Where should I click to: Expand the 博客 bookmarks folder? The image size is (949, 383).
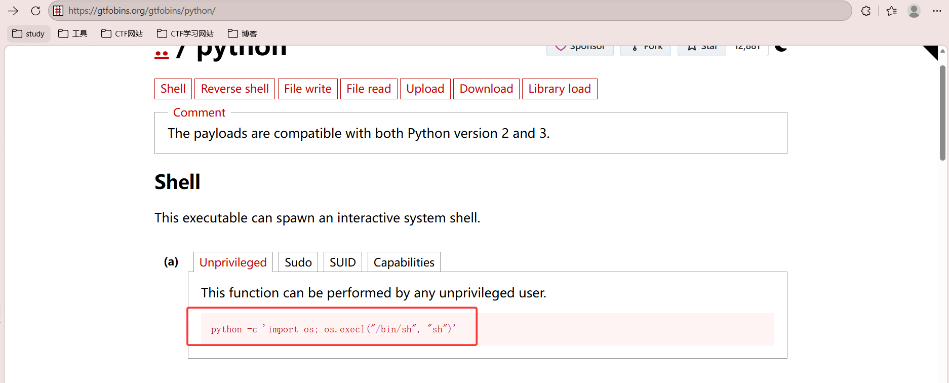243,33
